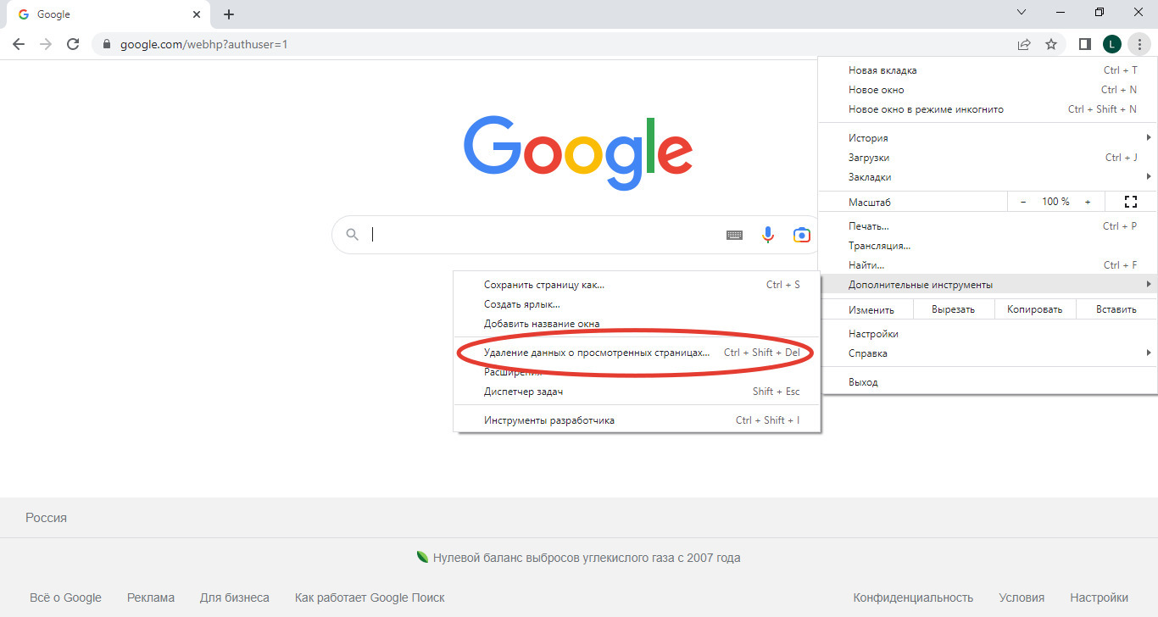Open Как работает Google Поиск link
Screen dimensions: 1158x617
pyautogui.click(x=370, y=598)
